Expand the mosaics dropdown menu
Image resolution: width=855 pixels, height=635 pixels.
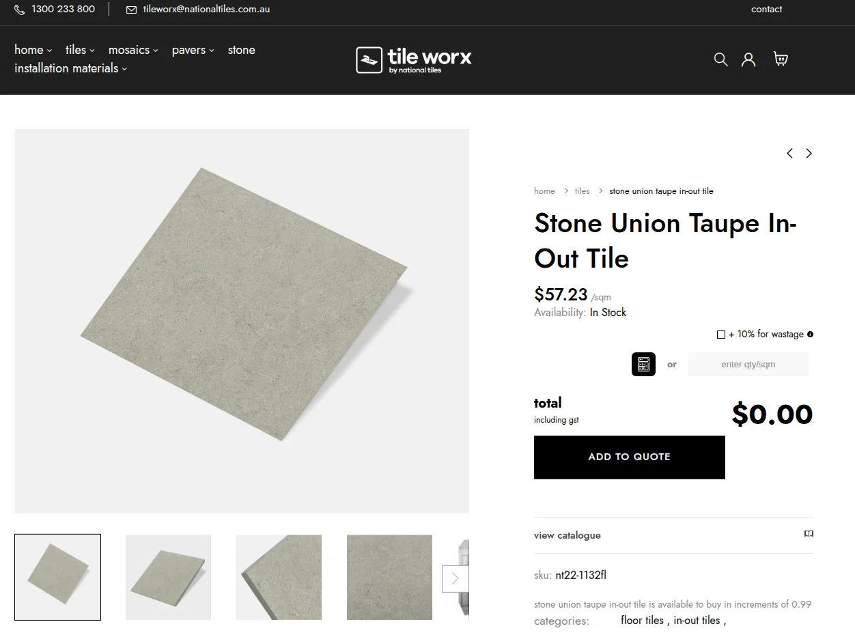tap(133, 50)
